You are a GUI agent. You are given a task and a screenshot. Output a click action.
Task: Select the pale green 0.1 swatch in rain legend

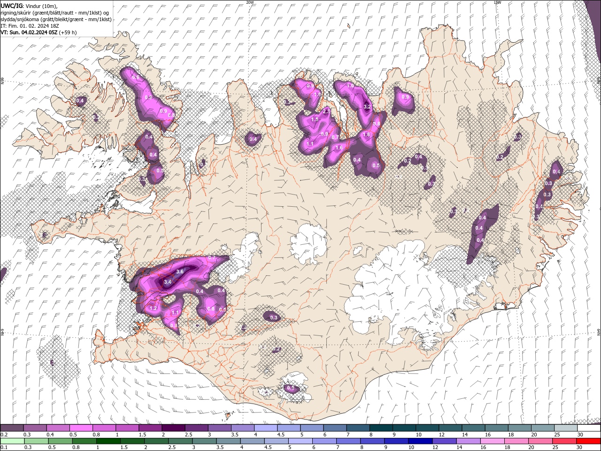[x=12, y=441]
